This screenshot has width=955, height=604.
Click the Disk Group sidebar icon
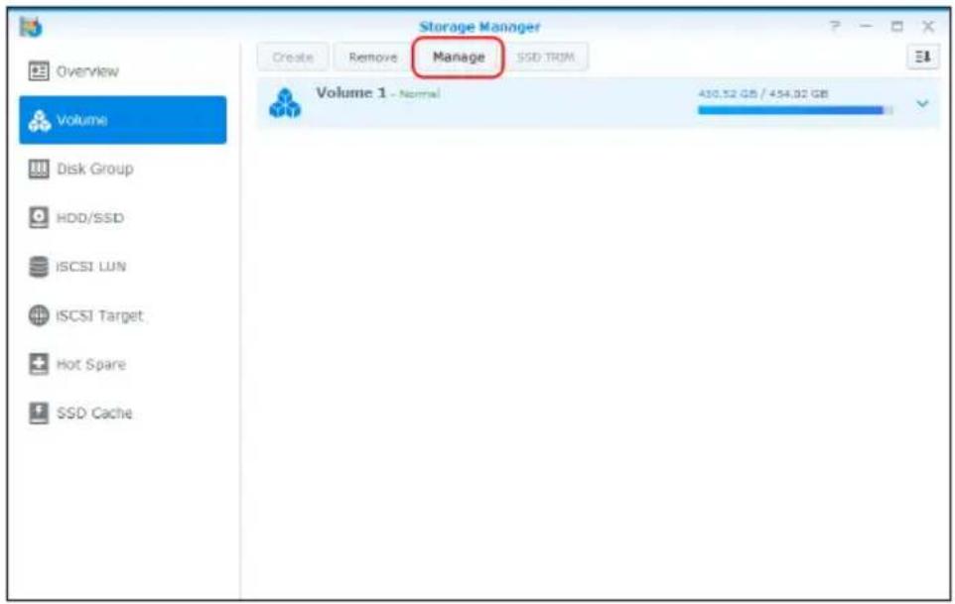(x=39, y=169)
